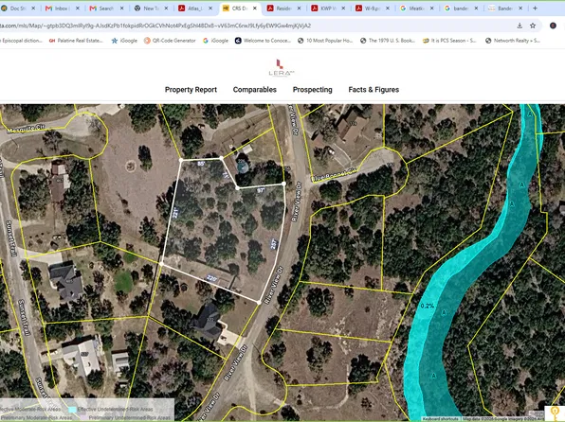Open the QR-Code Generator bookmark
This screenshot has width=565, height=422.
click(170, 41)
